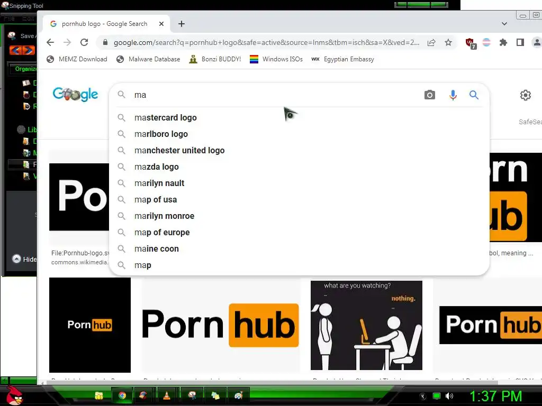Open the MEMZ Download bookmark
Image resolution: width=542 pixels, height=406 pixels.
[x=77, y=59]
